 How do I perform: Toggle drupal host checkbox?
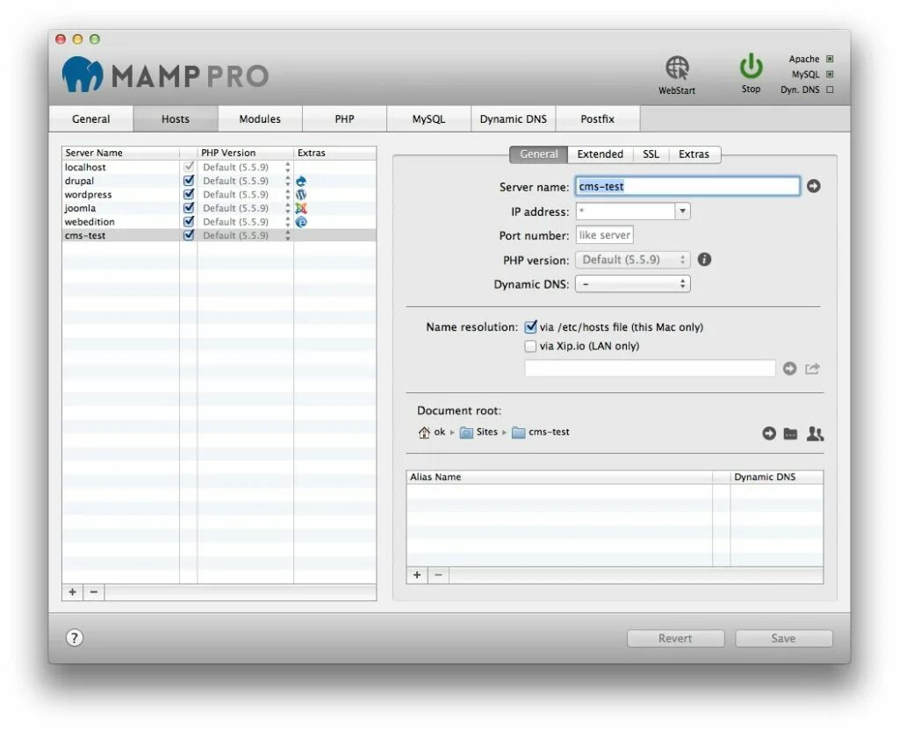189,181
